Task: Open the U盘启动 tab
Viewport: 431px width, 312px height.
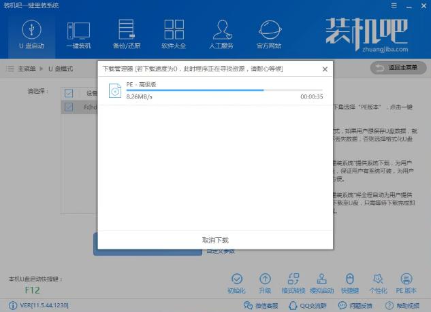Action: pos(31,35)
